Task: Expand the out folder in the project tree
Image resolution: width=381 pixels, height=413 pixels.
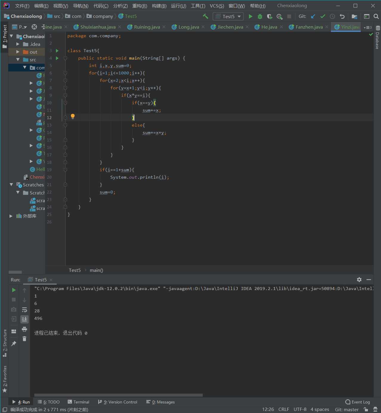Action: click(x=18, y=52)
